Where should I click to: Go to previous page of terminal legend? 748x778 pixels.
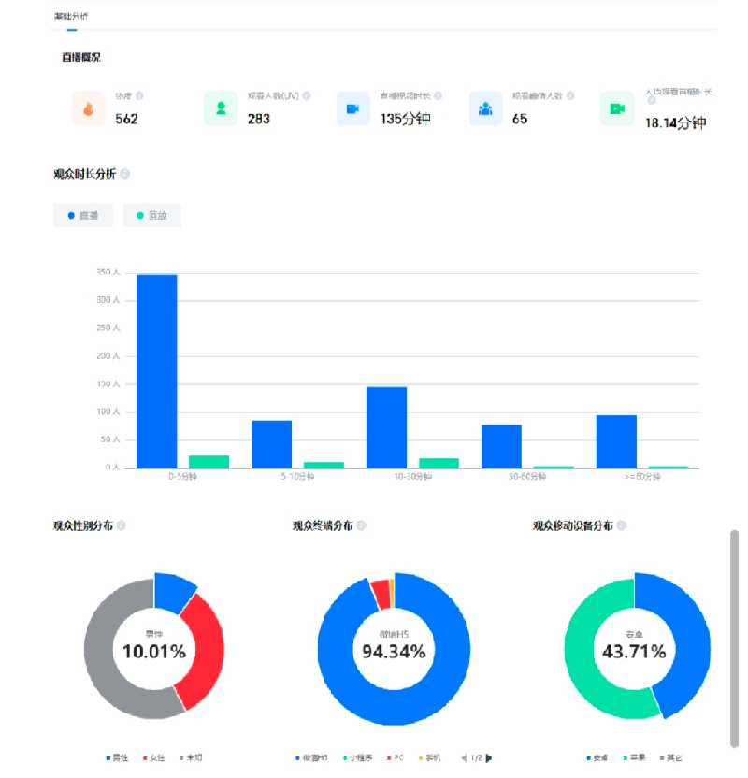coord(464,757)
